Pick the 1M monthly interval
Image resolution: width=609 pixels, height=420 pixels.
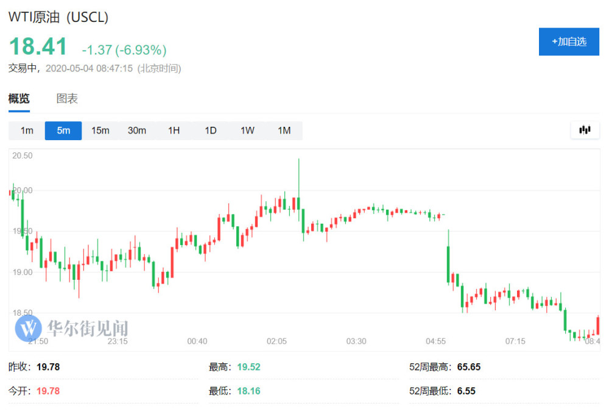click(284, 130)
